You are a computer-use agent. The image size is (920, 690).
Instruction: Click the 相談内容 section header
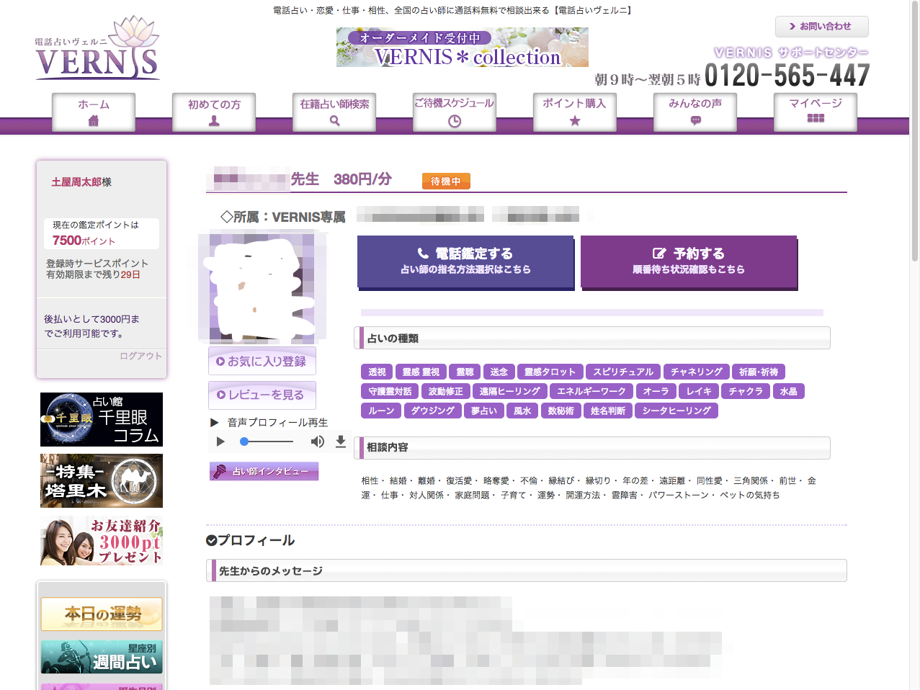pyautogui.click(x=592, y=447)
